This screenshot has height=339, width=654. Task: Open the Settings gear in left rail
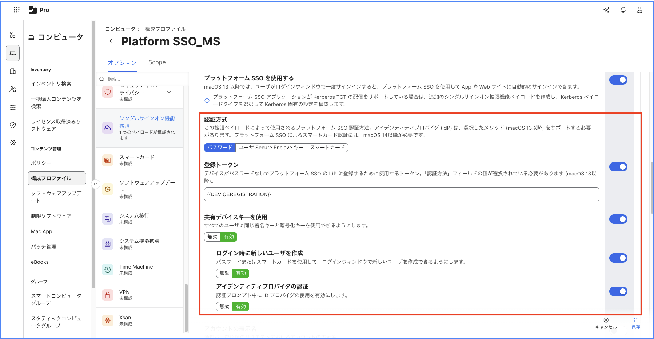tap(13, 142)
